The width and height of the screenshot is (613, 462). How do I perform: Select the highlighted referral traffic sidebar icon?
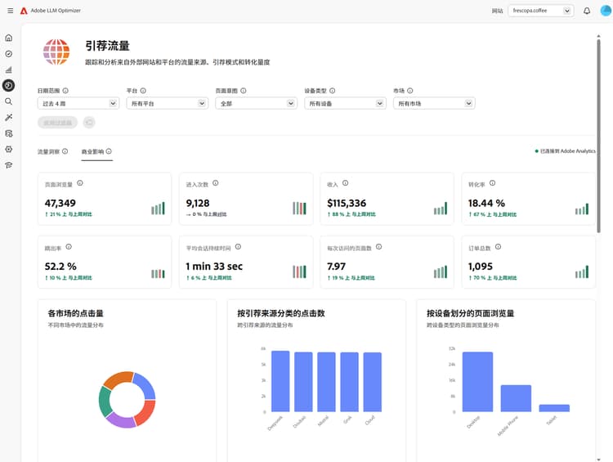click(9, 85)
